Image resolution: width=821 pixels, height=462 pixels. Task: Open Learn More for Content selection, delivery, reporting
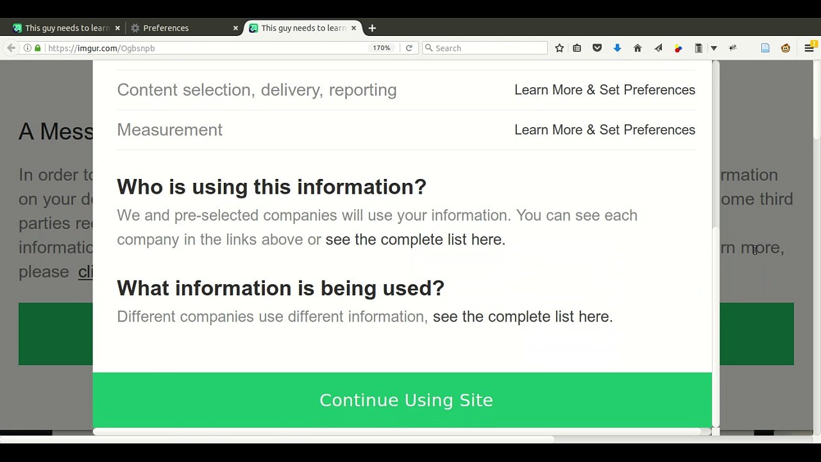(x=605, y=90)
